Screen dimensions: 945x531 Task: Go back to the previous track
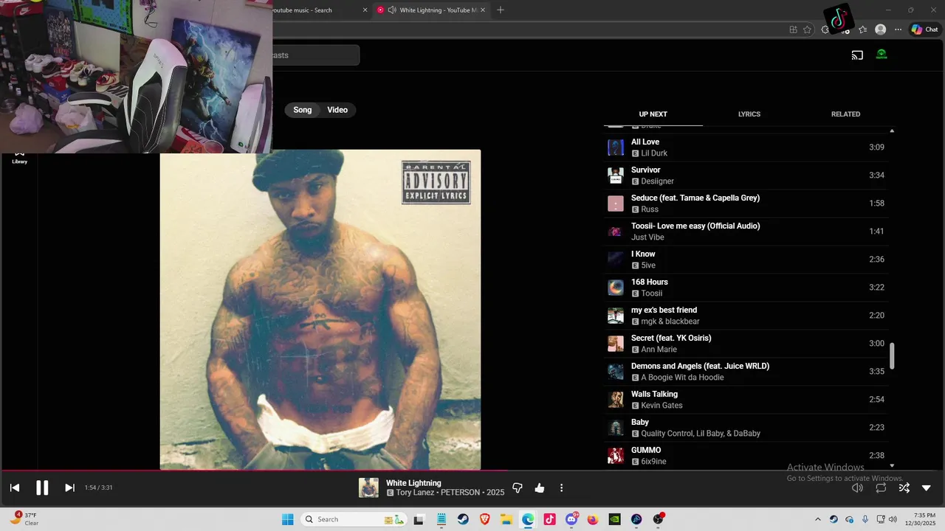pos(15,487)
